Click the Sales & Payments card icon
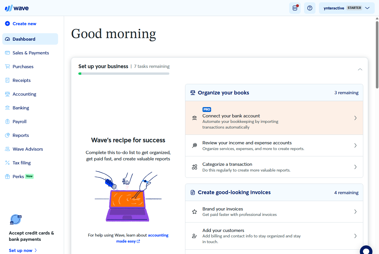The image size is (379, 254). (7, 53)
